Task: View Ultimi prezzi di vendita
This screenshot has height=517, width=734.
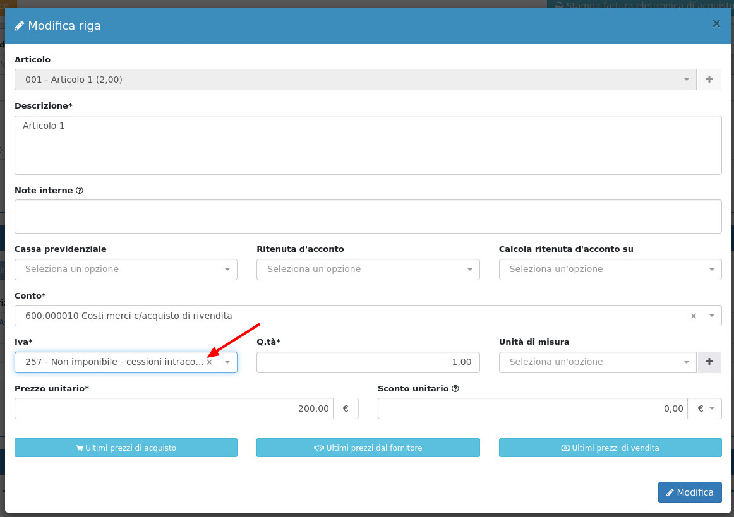Action: [610, 448]
